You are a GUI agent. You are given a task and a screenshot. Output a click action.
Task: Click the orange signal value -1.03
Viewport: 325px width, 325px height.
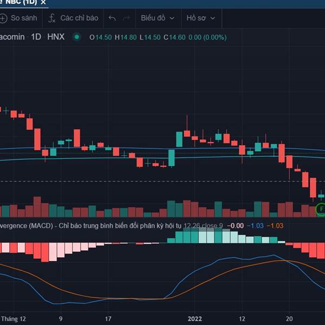[275, 226]
